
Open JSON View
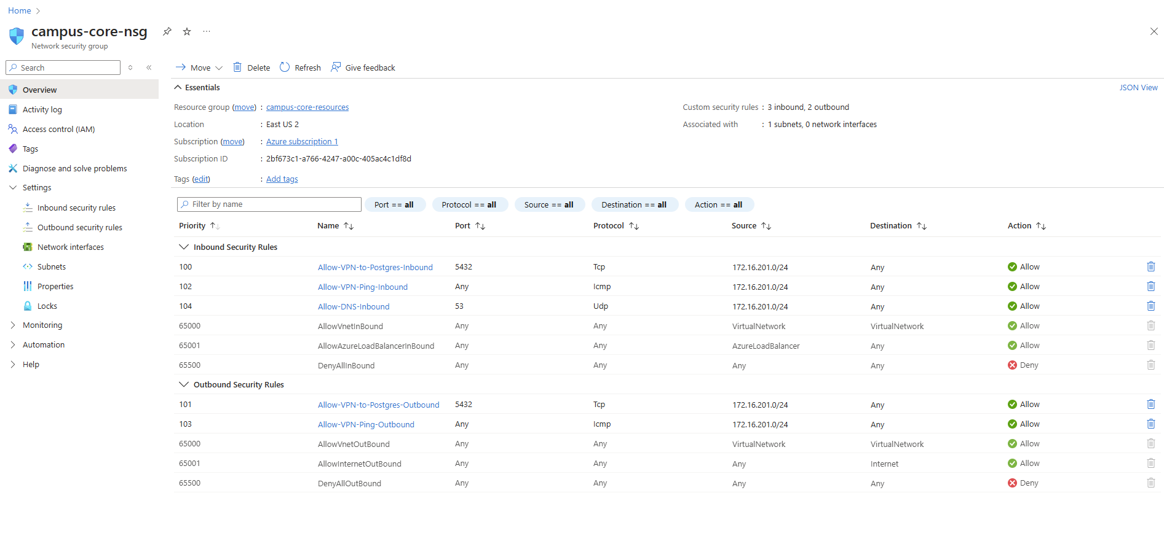pyautogui.click(x=1138, y=87)
